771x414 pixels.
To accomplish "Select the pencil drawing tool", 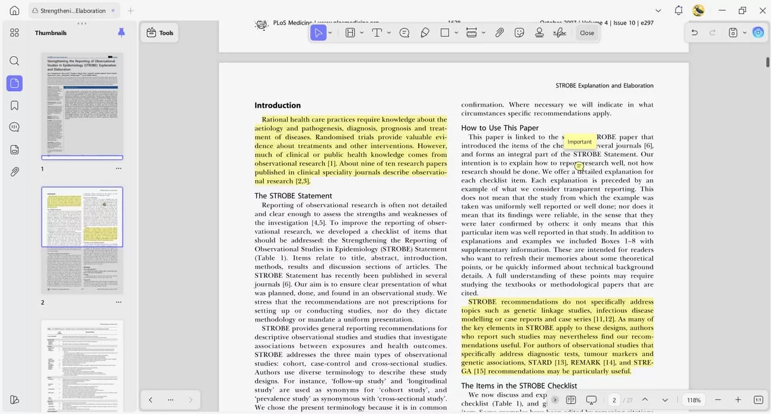I will 425,33.
